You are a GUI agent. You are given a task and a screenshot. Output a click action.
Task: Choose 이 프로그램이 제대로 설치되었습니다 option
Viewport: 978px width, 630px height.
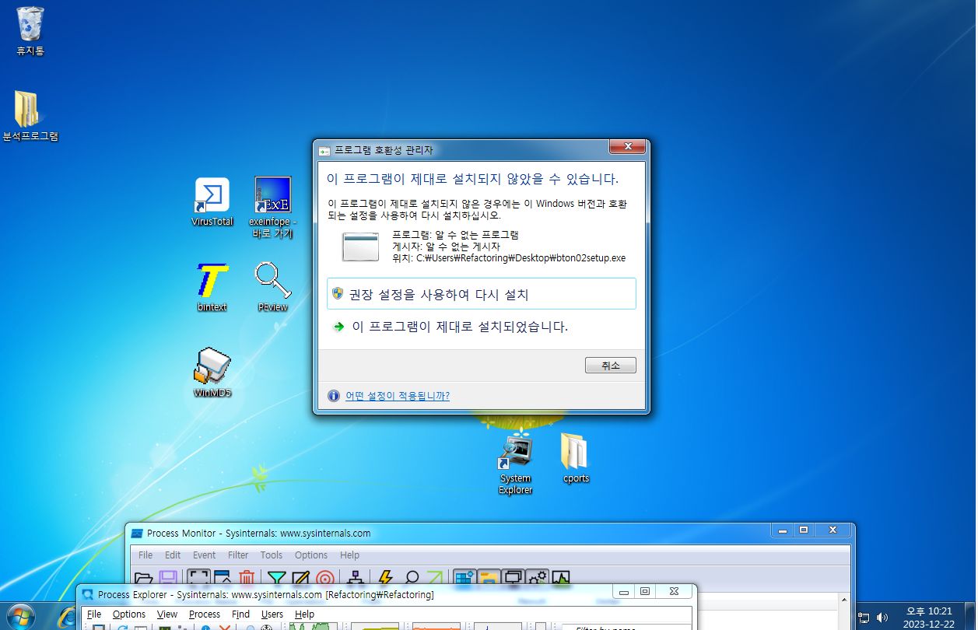[x=460, y=327]
